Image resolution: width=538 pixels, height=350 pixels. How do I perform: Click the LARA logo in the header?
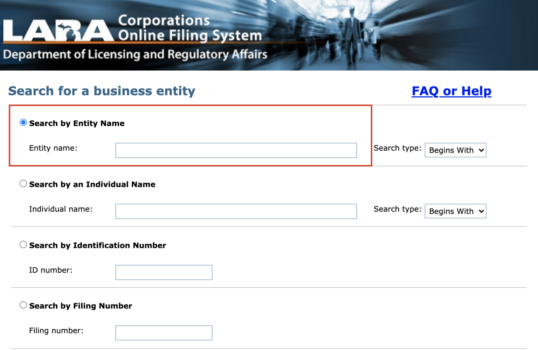(x=58, y=31)
